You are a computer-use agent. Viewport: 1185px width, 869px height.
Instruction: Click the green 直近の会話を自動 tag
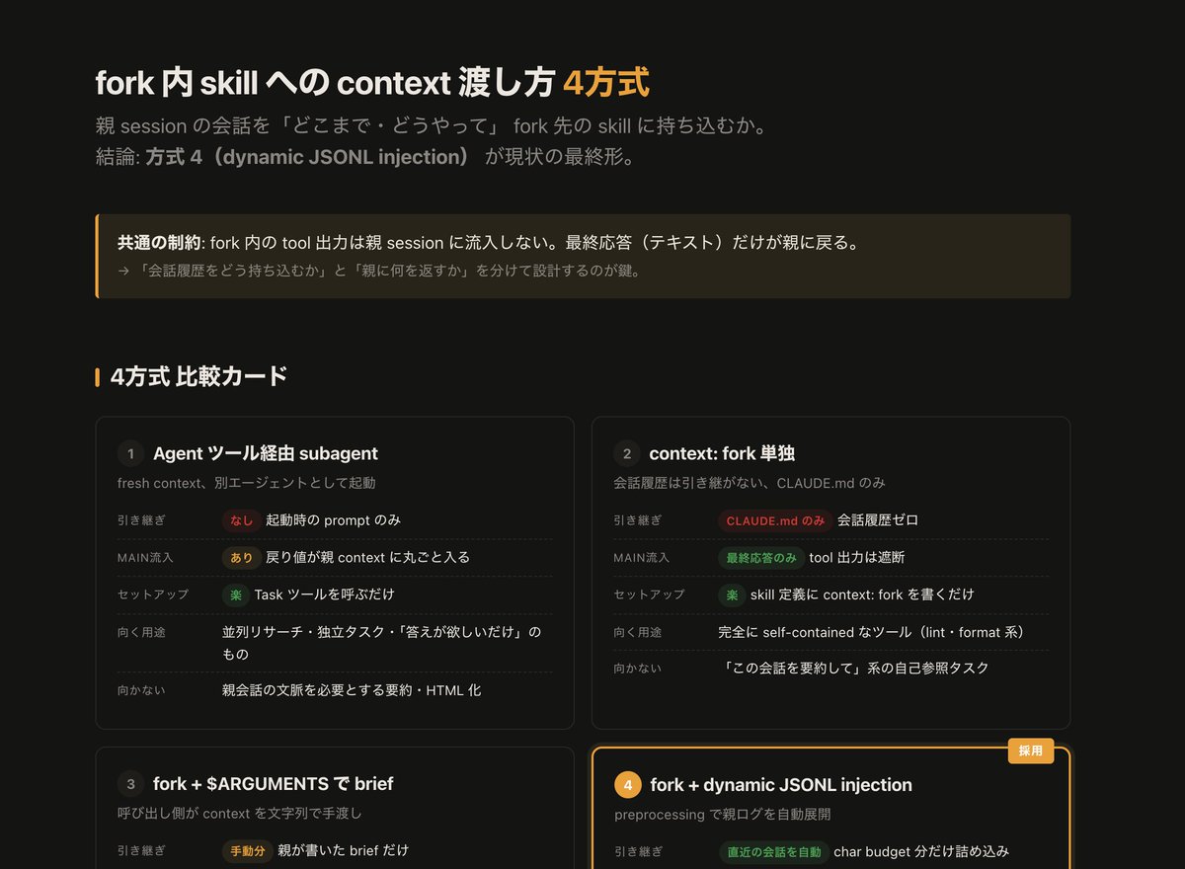pos(773,852)
